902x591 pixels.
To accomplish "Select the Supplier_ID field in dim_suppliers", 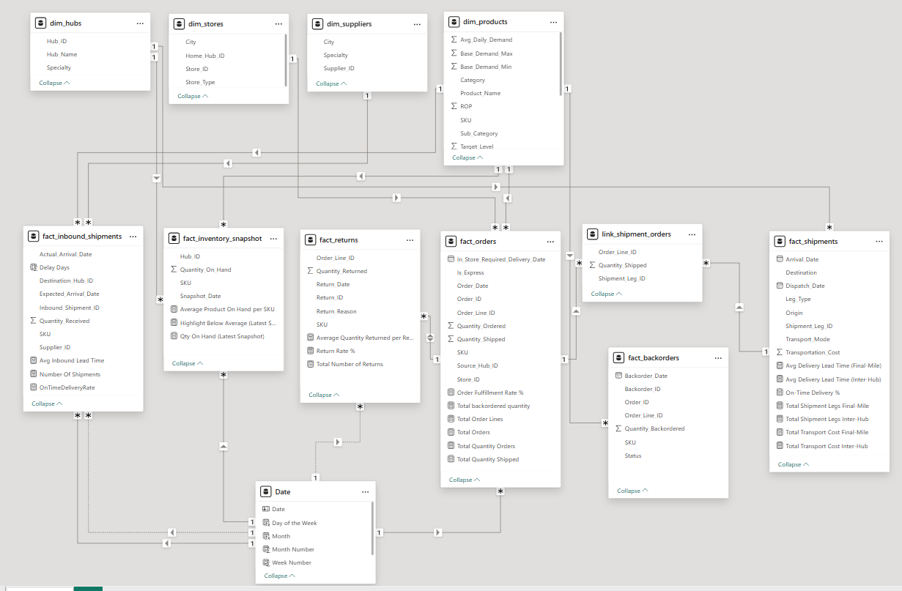I will tap(339, 68).
